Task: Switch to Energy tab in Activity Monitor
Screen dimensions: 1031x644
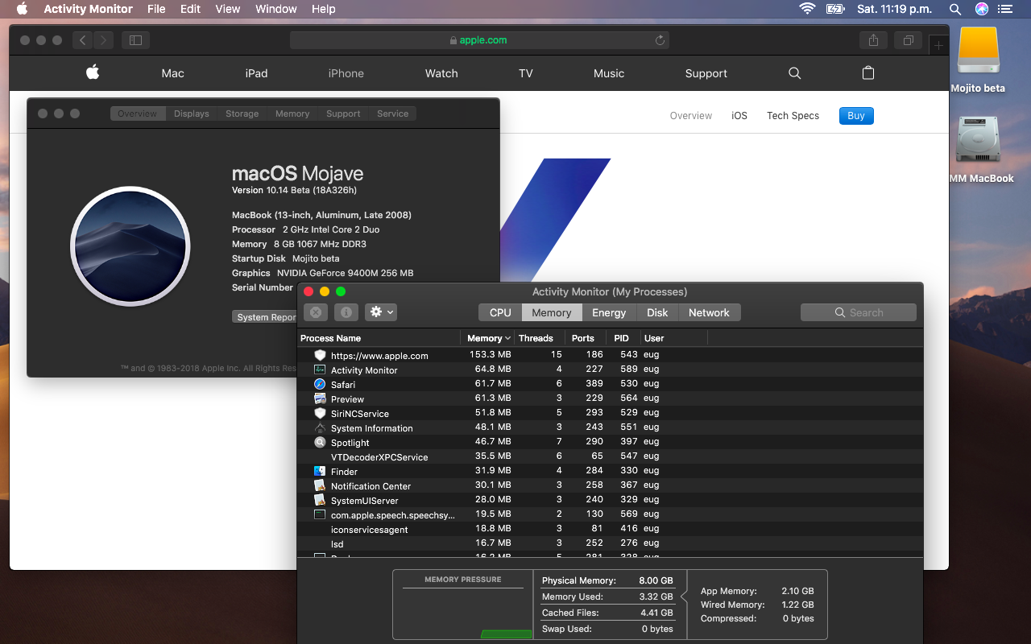Action: coord(609,312)
